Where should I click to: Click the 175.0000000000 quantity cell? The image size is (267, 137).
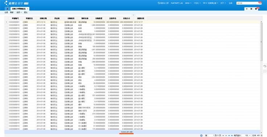point(99,129)
